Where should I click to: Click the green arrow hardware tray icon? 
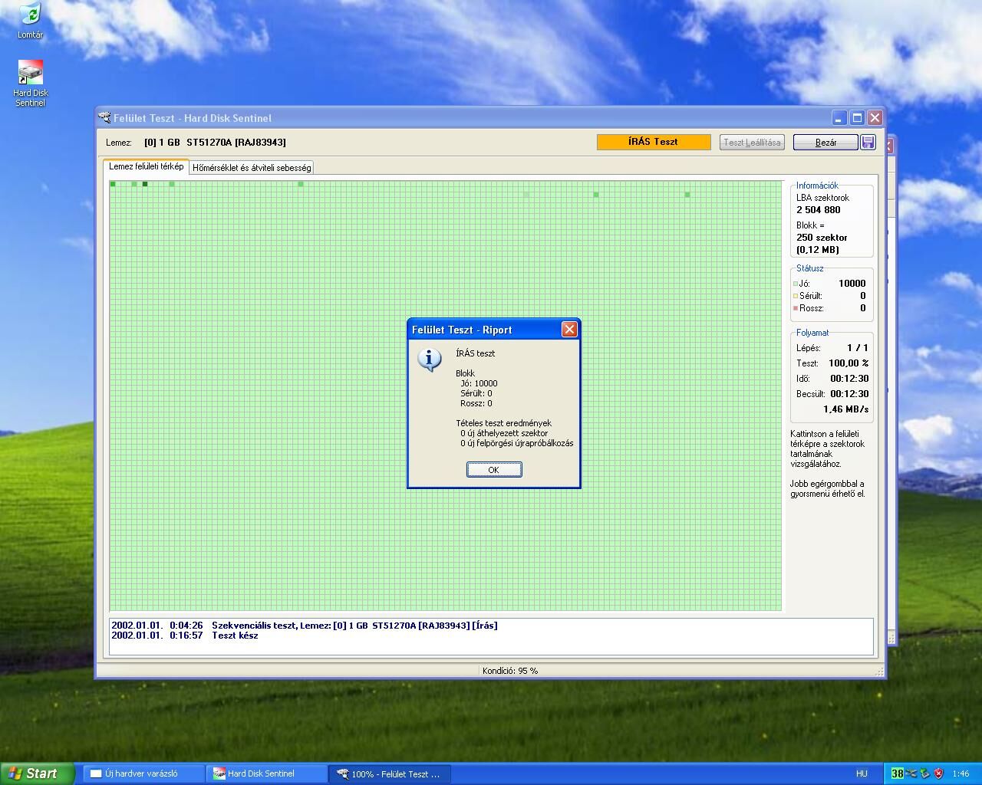(x=924, y=774)
